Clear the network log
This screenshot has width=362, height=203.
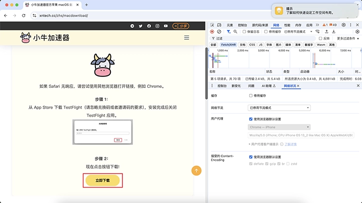(219, 31)
